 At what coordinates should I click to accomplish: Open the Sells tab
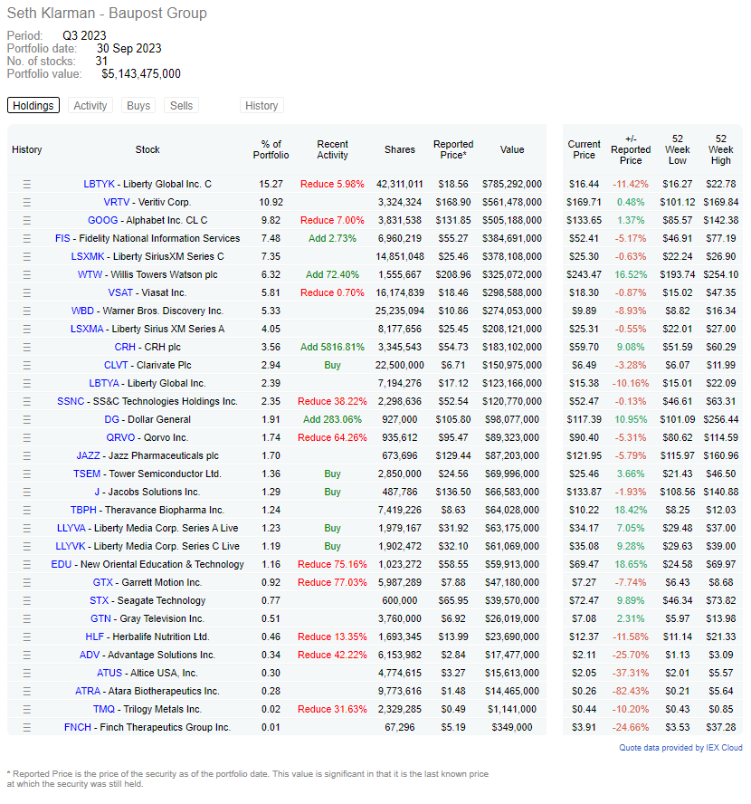[181, 106]
